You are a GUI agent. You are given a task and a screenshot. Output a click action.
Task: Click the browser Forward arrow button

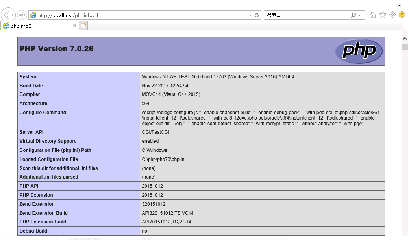point(22,15)
